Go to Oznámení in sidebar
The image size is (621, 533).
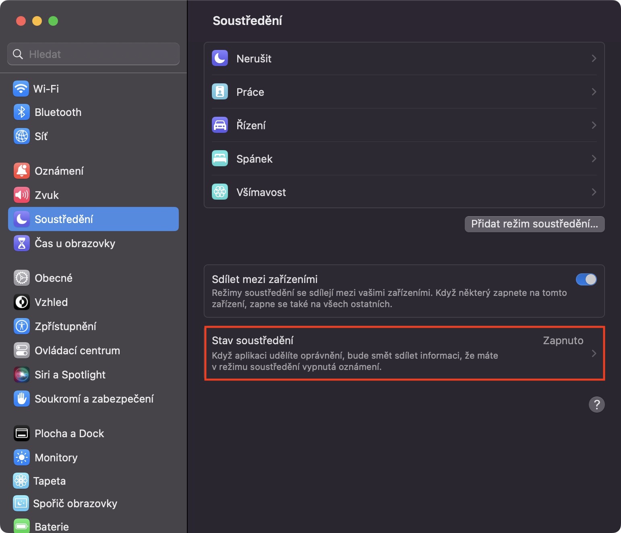tap(59, 171)
